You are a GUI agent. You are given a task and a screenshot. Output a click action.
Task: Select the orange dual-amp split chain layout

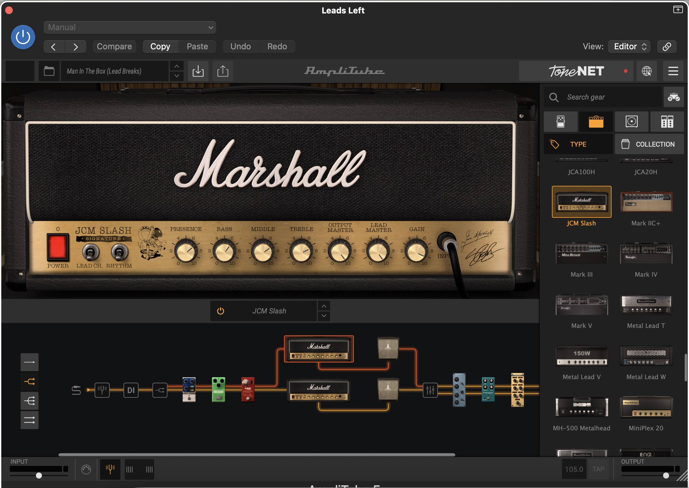coord(29,381)
